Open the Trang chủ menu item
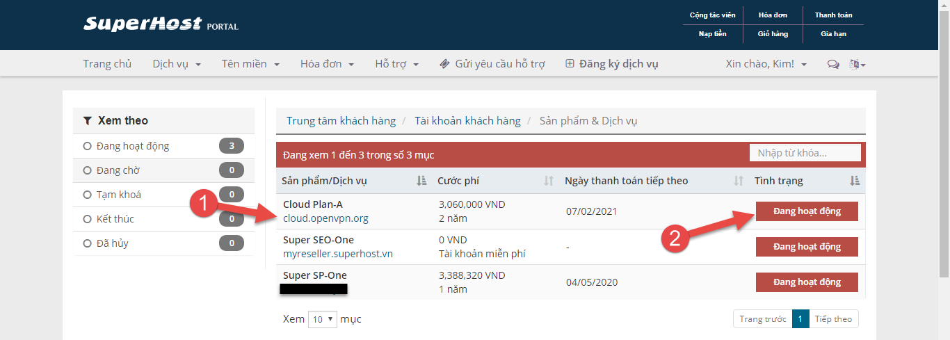This screenshot has width=950, height=340. coord(107,64)
